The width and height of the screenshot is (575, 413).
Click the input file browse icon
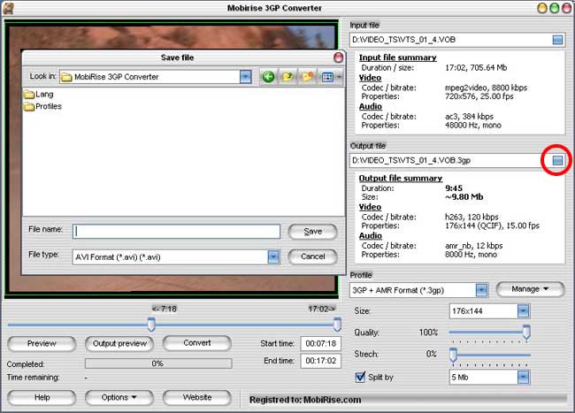(557, 40)
